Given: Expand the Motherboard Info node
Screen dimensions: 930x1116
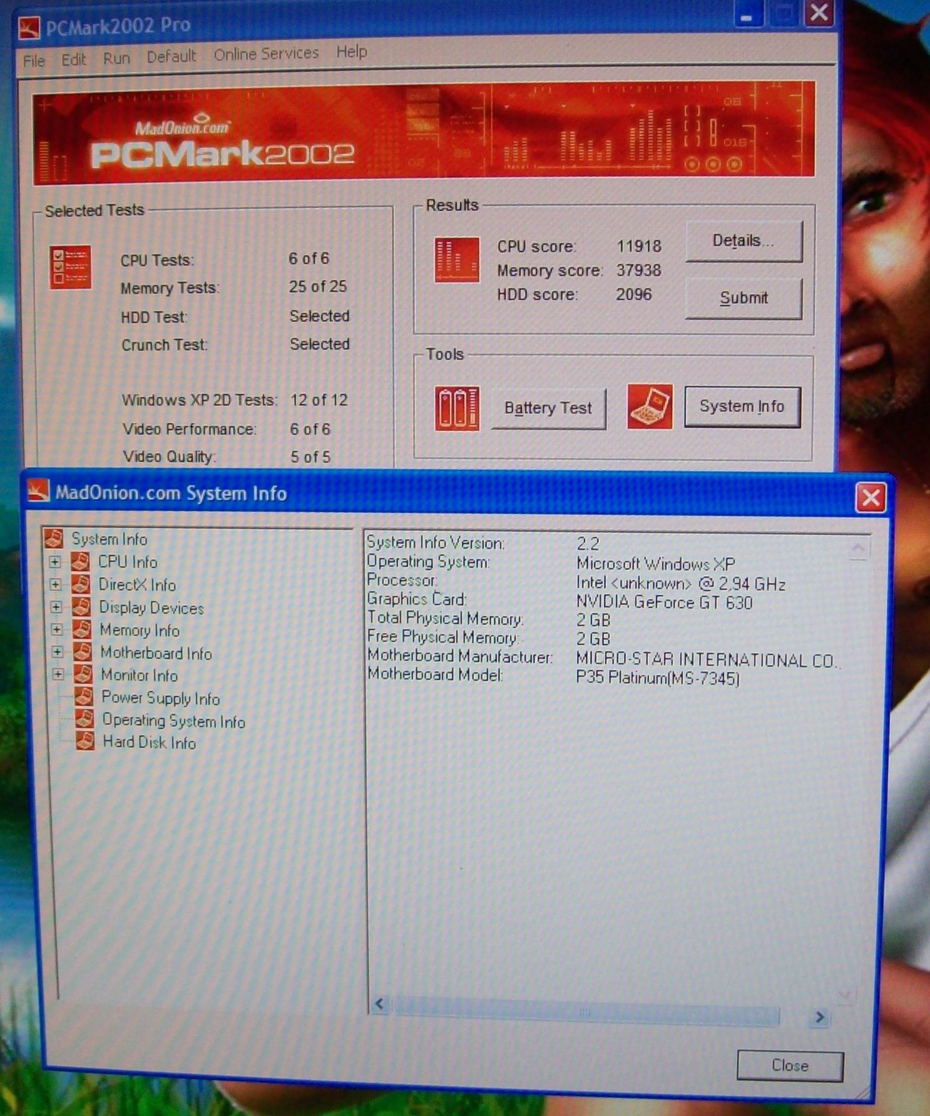Looking at the screenshot, I should coord(58,653).
